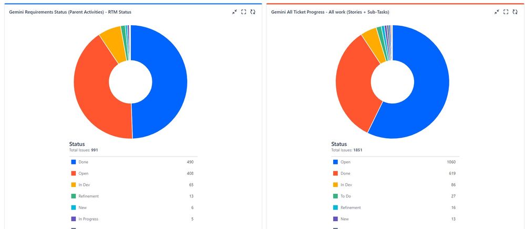Viewport: 525px width, 229px height.
Task: Click the green To Do swatch in Ticket Progress legend
Action: (x=335, y=196)
